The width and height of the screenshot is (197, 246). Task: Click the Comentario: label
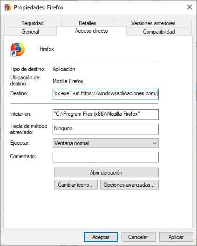coord(23,156)
